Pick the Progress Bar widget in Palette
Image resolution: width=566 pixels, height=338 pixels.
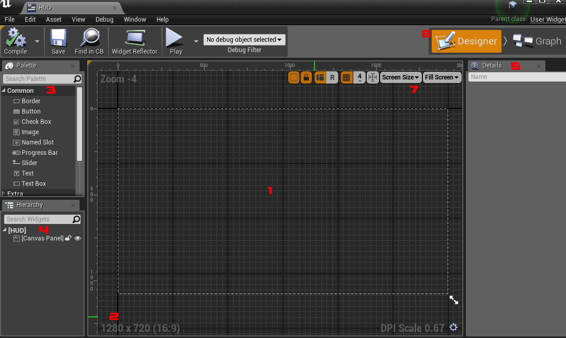click(39, 153)
